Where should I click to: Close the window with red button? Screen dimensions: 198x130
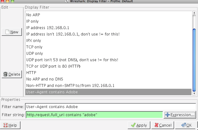pos(2,1)
